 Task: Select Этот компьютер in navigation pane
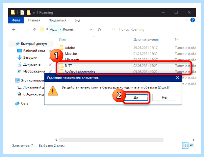tap(33, 80)
